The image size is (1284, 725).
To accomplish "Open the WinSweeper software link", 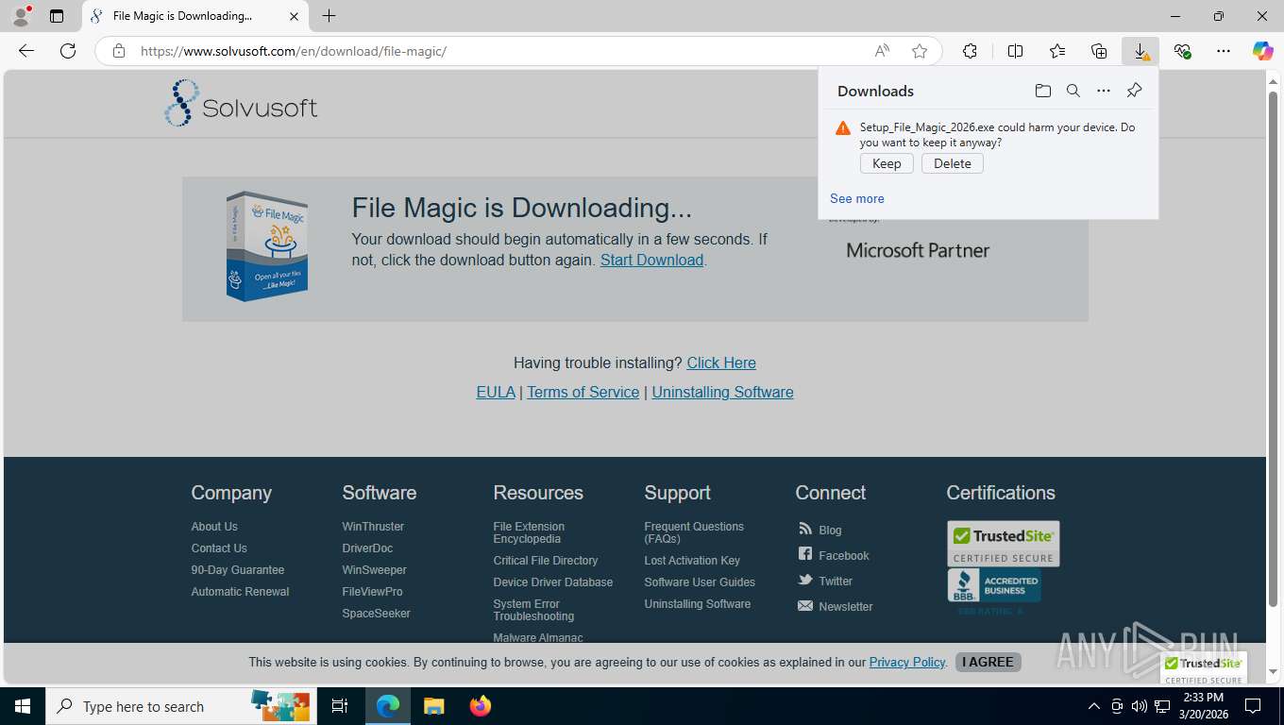I will [375, 570].
